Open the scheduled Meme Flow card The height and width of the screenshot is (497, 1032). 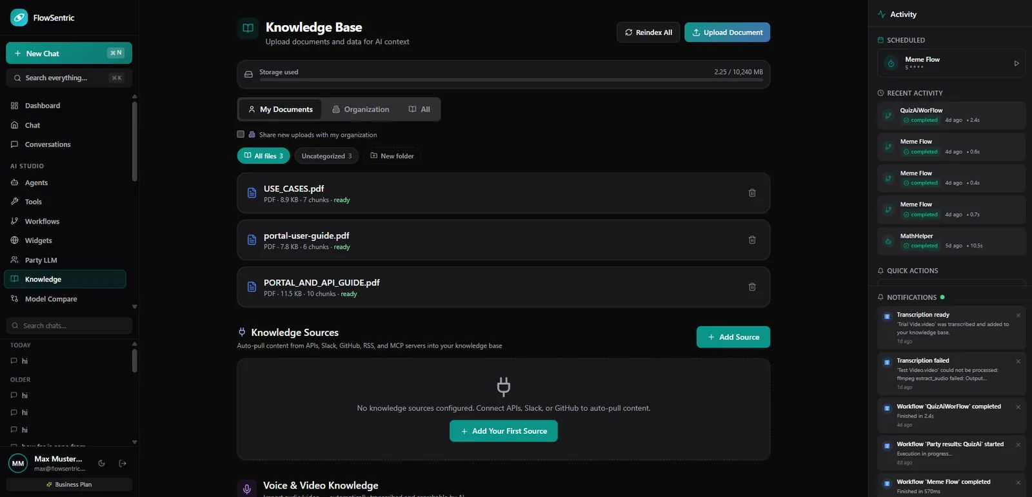[x=951, y=63]
